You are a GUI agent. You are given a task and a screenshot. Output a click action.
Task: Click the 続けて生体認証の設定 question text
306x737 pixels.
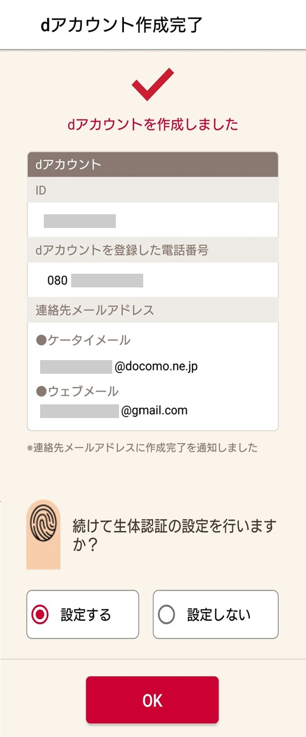click(175, 535)
